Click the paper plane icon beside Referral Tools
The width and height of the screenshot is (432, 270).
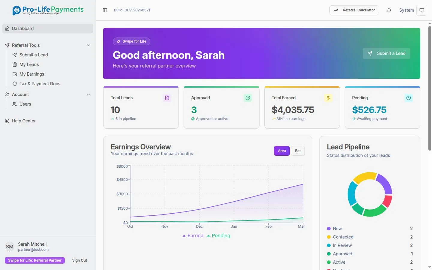point(7,45)
